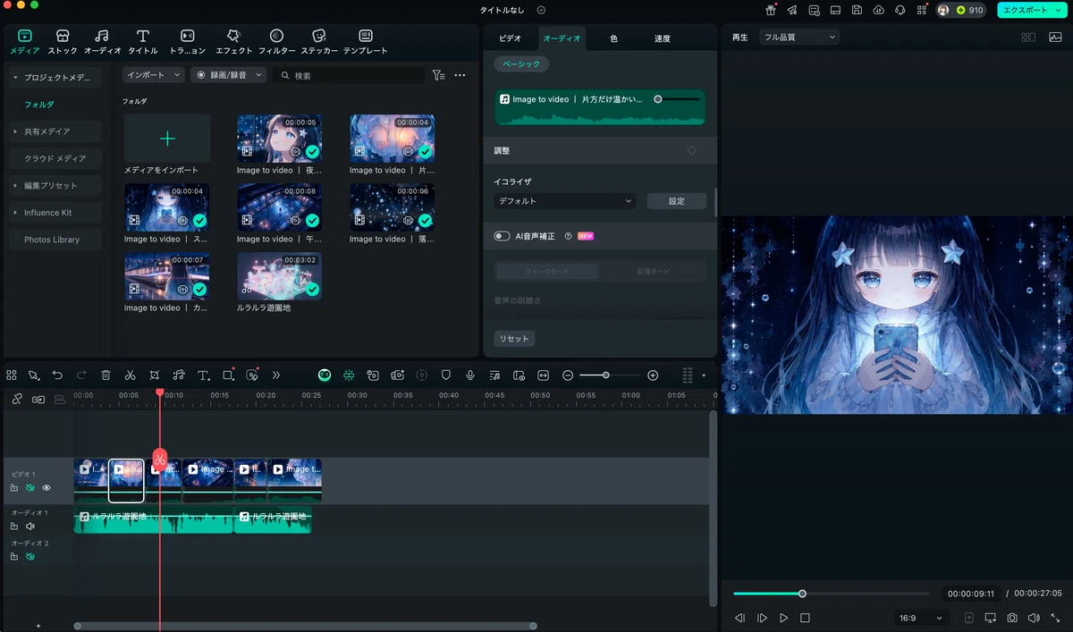
Task: Open the ストック tab
Action: point(63,41)
